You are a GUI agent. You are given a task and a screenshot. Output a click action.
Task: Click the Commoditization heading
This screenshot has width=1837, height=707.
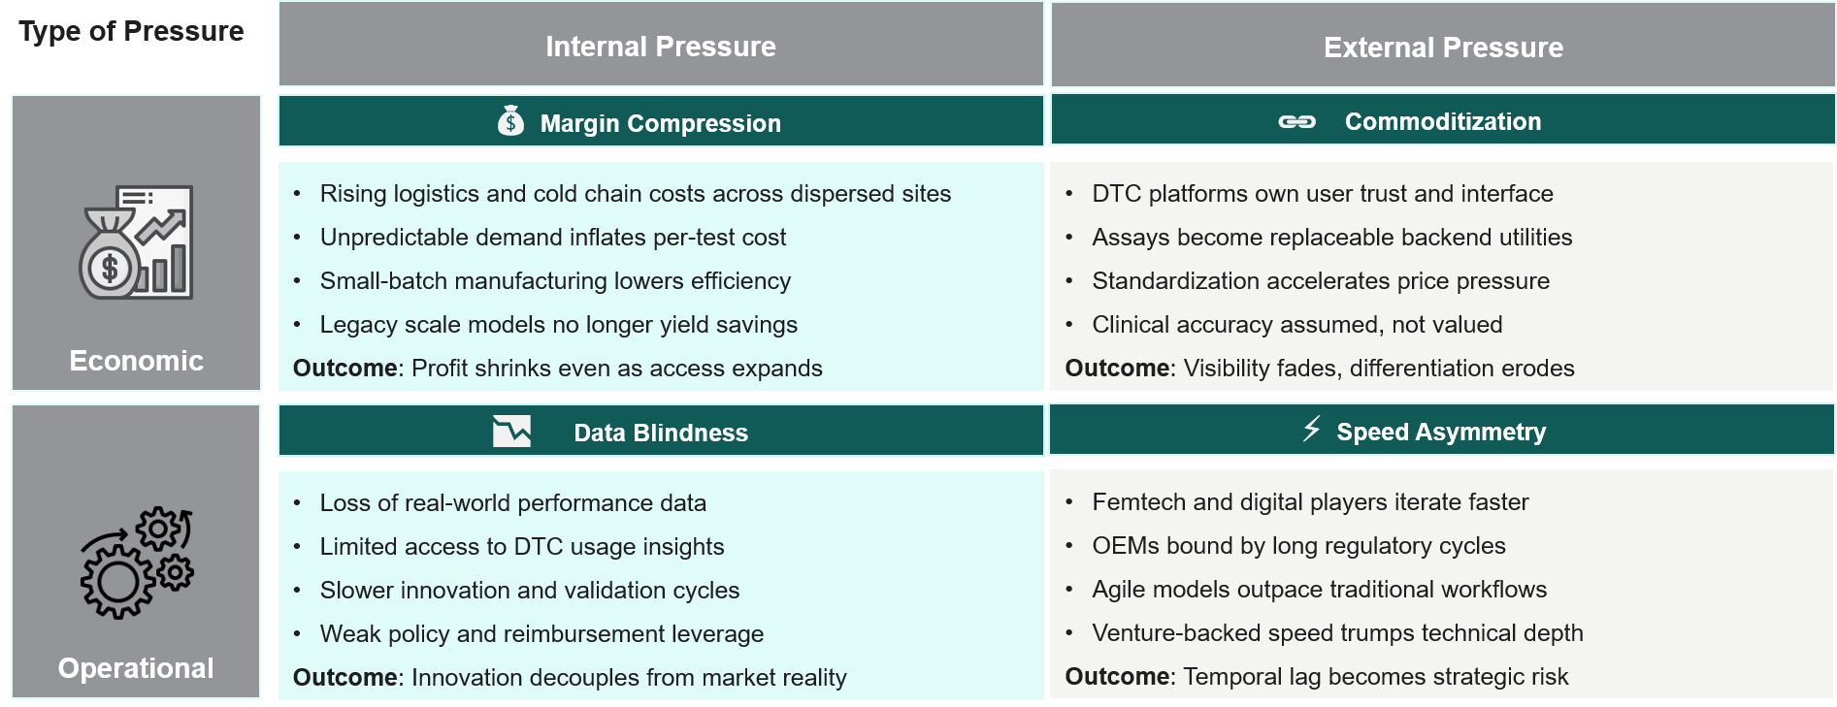click(x=1442, y=121)
